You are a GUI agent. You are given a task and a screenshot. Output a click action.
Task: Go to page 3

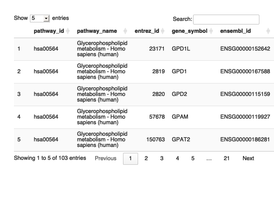pos(162,158)
